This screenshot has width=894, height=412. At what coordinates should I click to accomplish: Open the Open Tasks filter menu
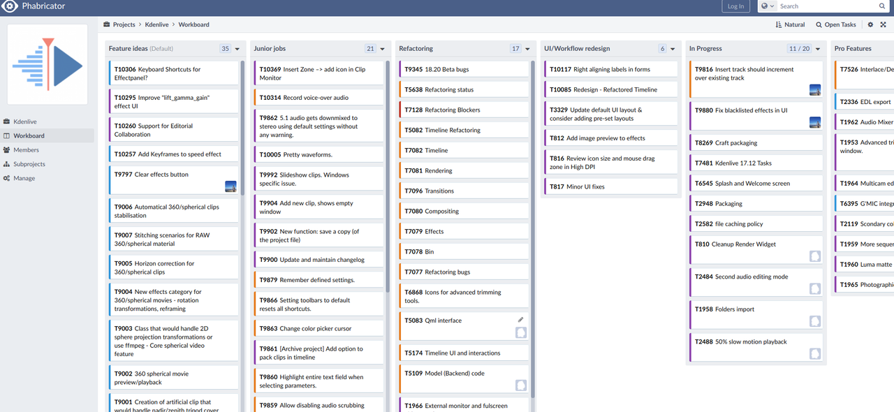tap(835, 24)
